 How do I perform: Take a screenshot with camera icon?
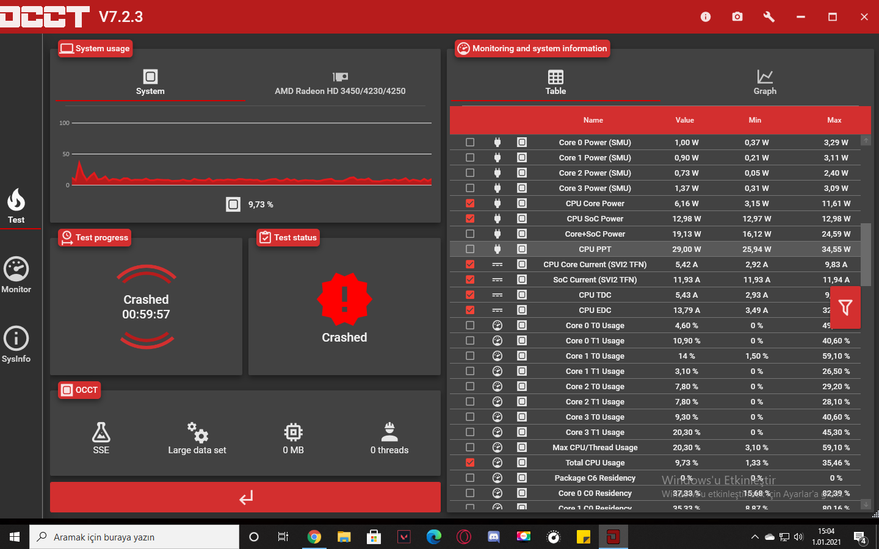737,16
